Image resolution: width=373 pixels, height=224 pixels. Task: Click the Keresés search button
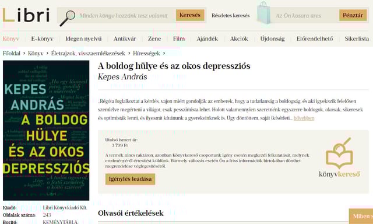[190, 15]
